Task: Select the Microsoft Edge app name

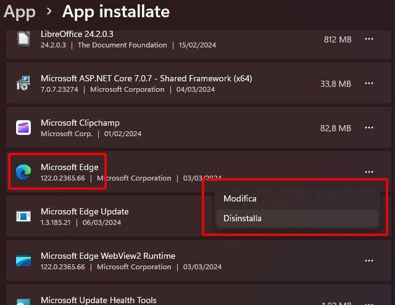Action: click(69, 167)
